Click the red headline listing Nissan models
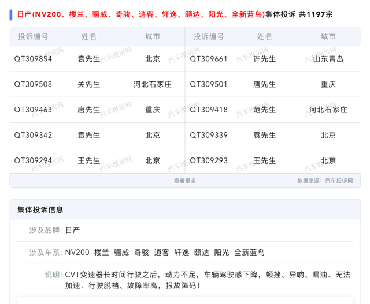The image size is (370, 304). coord(141,14)
